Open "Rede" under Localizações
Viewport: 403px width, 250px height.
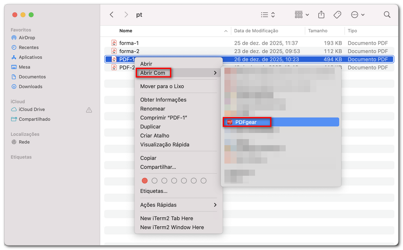pyautogui.click(x=27, y=142)
